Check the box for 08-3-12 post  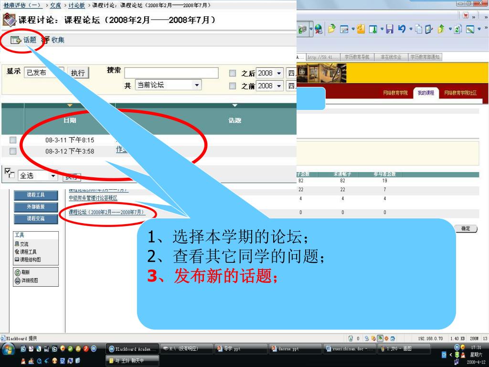click(x=13, y=151)
